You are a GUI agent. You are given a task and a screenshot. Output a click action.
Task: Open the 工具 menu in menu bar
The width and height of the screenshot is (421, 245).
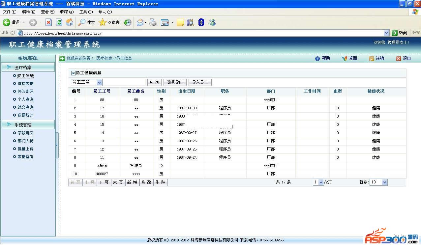tap(86, 12)
